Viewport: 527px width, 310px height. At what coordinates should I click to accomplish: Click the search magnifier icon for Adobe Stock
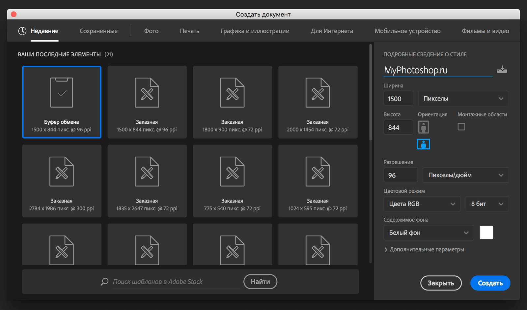click(x=104, y=282)
